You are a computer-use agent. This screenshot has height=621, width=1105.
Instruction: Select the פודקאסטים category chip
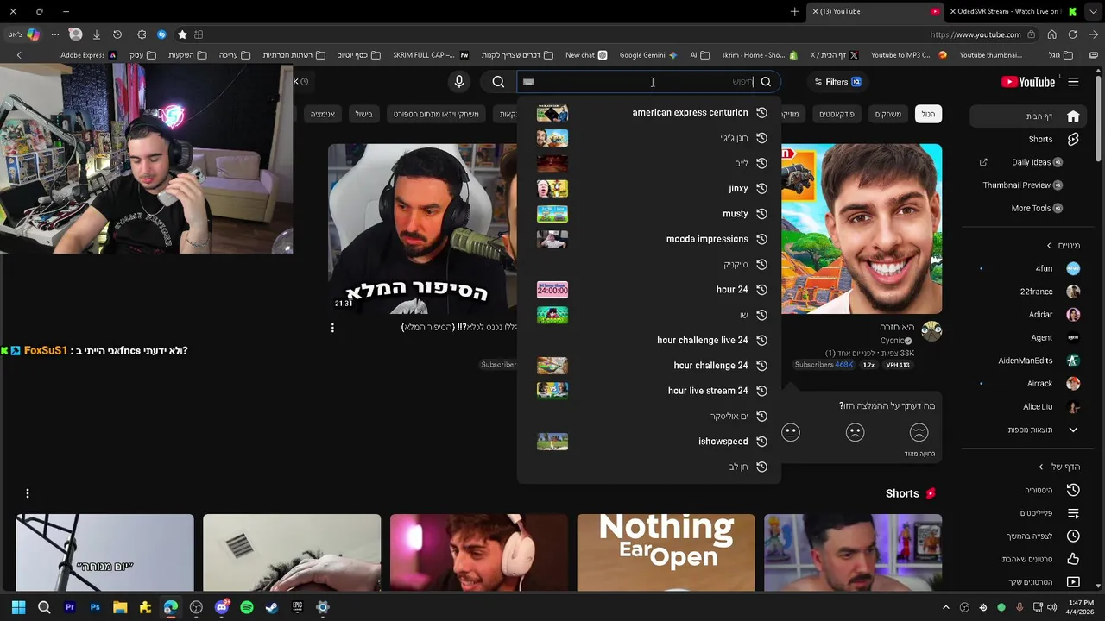pyautogui.click(x=837, y=114)
